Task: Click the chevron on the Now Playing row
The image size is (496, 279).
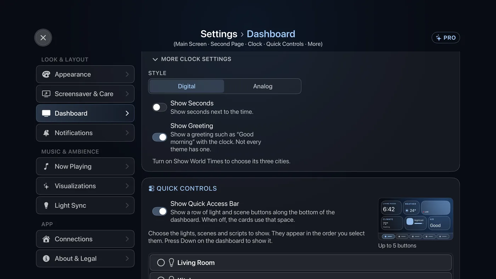Action: [127, 166]
